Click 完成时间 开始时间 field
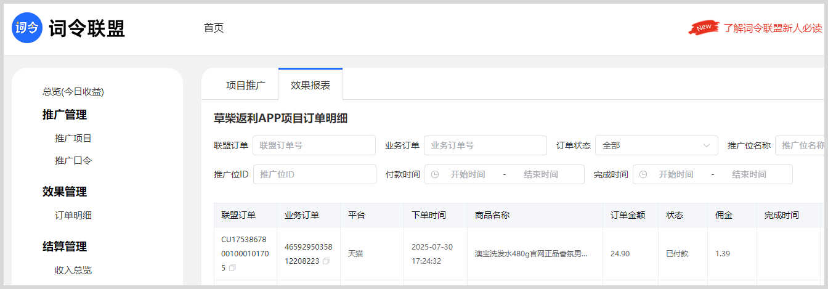This screenshot has width=828, height=289. click(x=676, y=174)
